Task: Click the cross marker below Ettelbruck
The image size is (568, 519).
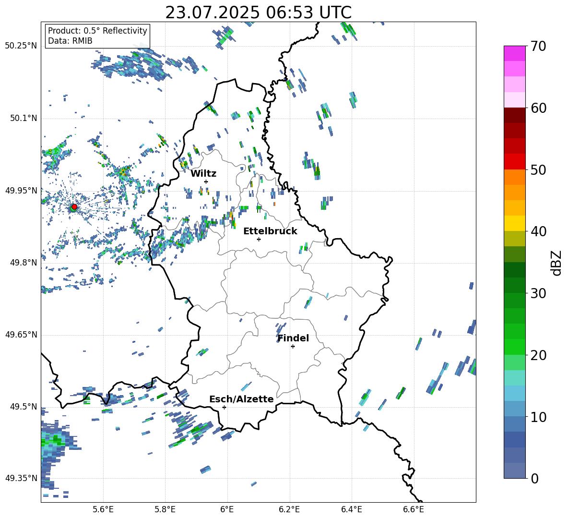Action: pyautogui.click(x=259, y=239)
